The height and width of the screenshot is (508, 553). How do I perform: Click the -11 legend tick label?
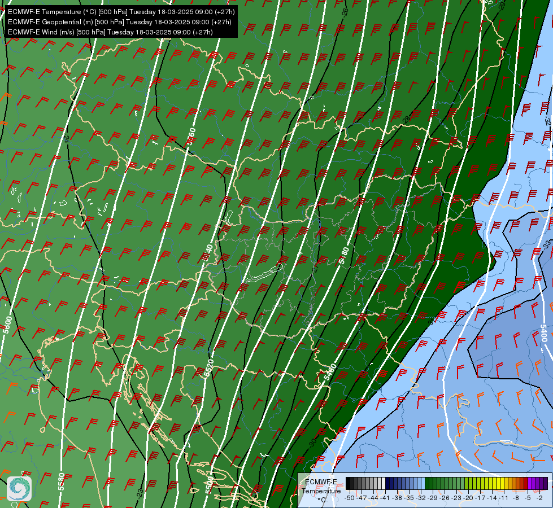[x=504, y=498]
